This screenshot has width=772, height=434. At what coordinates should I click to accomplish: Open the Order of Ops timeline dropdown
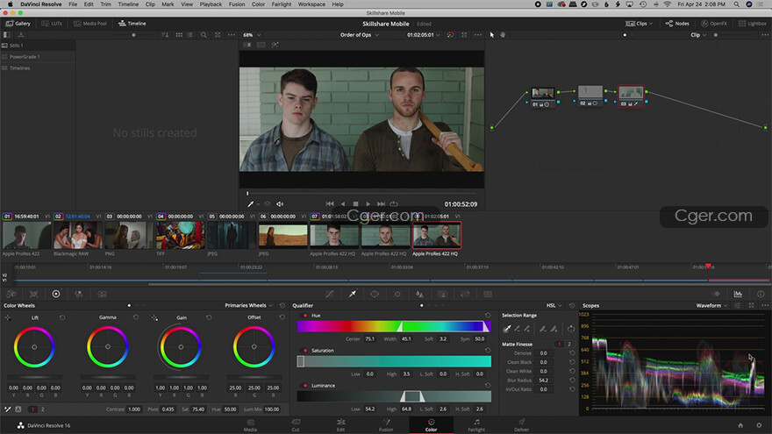pos(360,35)
